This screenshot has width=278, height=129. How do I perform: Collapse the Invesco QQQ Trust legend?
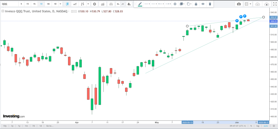point(3,11)
